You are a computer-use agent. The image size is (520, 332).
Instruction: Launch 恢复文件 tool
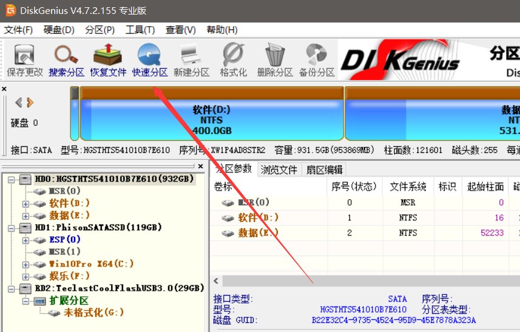(108, 60)
